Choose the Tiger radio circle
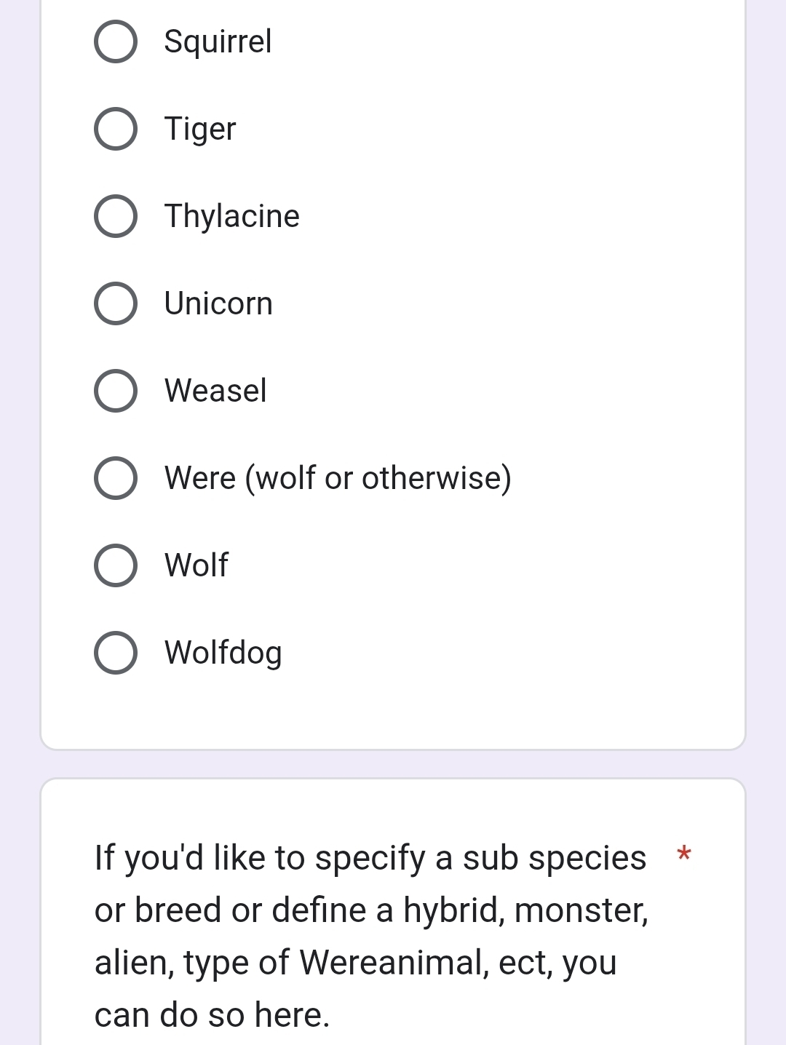Screen dimensions: 786x1045 click(116, 129)
